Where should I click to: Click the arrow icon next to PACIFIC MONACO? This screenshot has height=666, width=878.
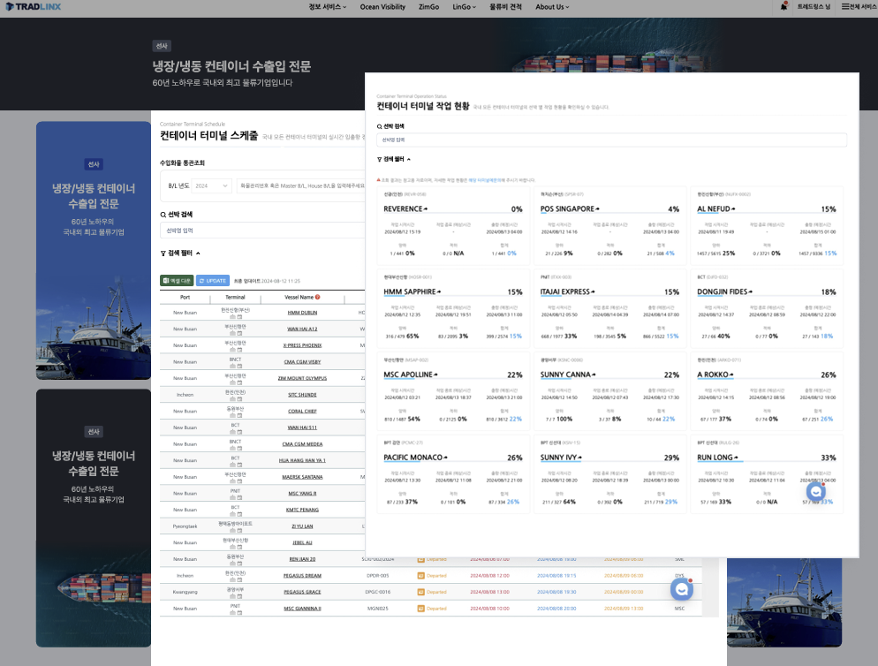coord(445,458)
